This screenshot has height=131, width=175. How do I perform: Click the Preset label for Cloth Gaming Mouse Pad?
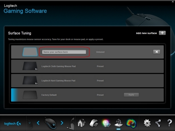100,66
